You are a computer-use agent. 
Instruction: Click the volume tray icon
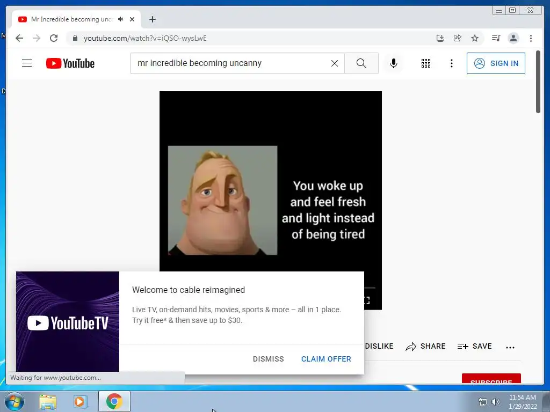[x=496, y=402]
